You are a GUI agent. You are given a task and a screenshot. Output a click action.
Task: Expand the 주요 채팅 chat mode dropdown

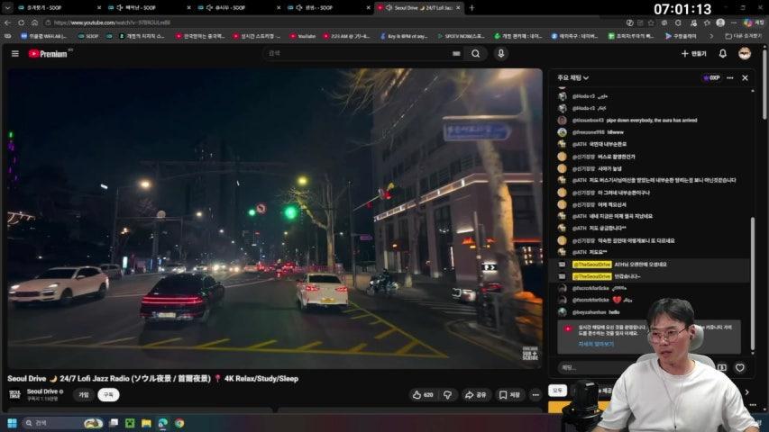(573, 78)
